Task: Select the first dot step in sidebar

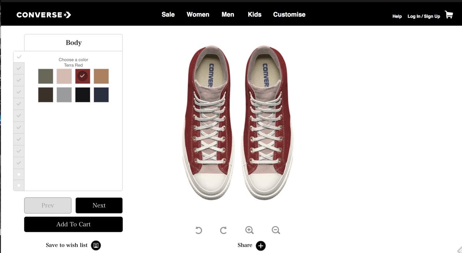Action: (19, 174)
